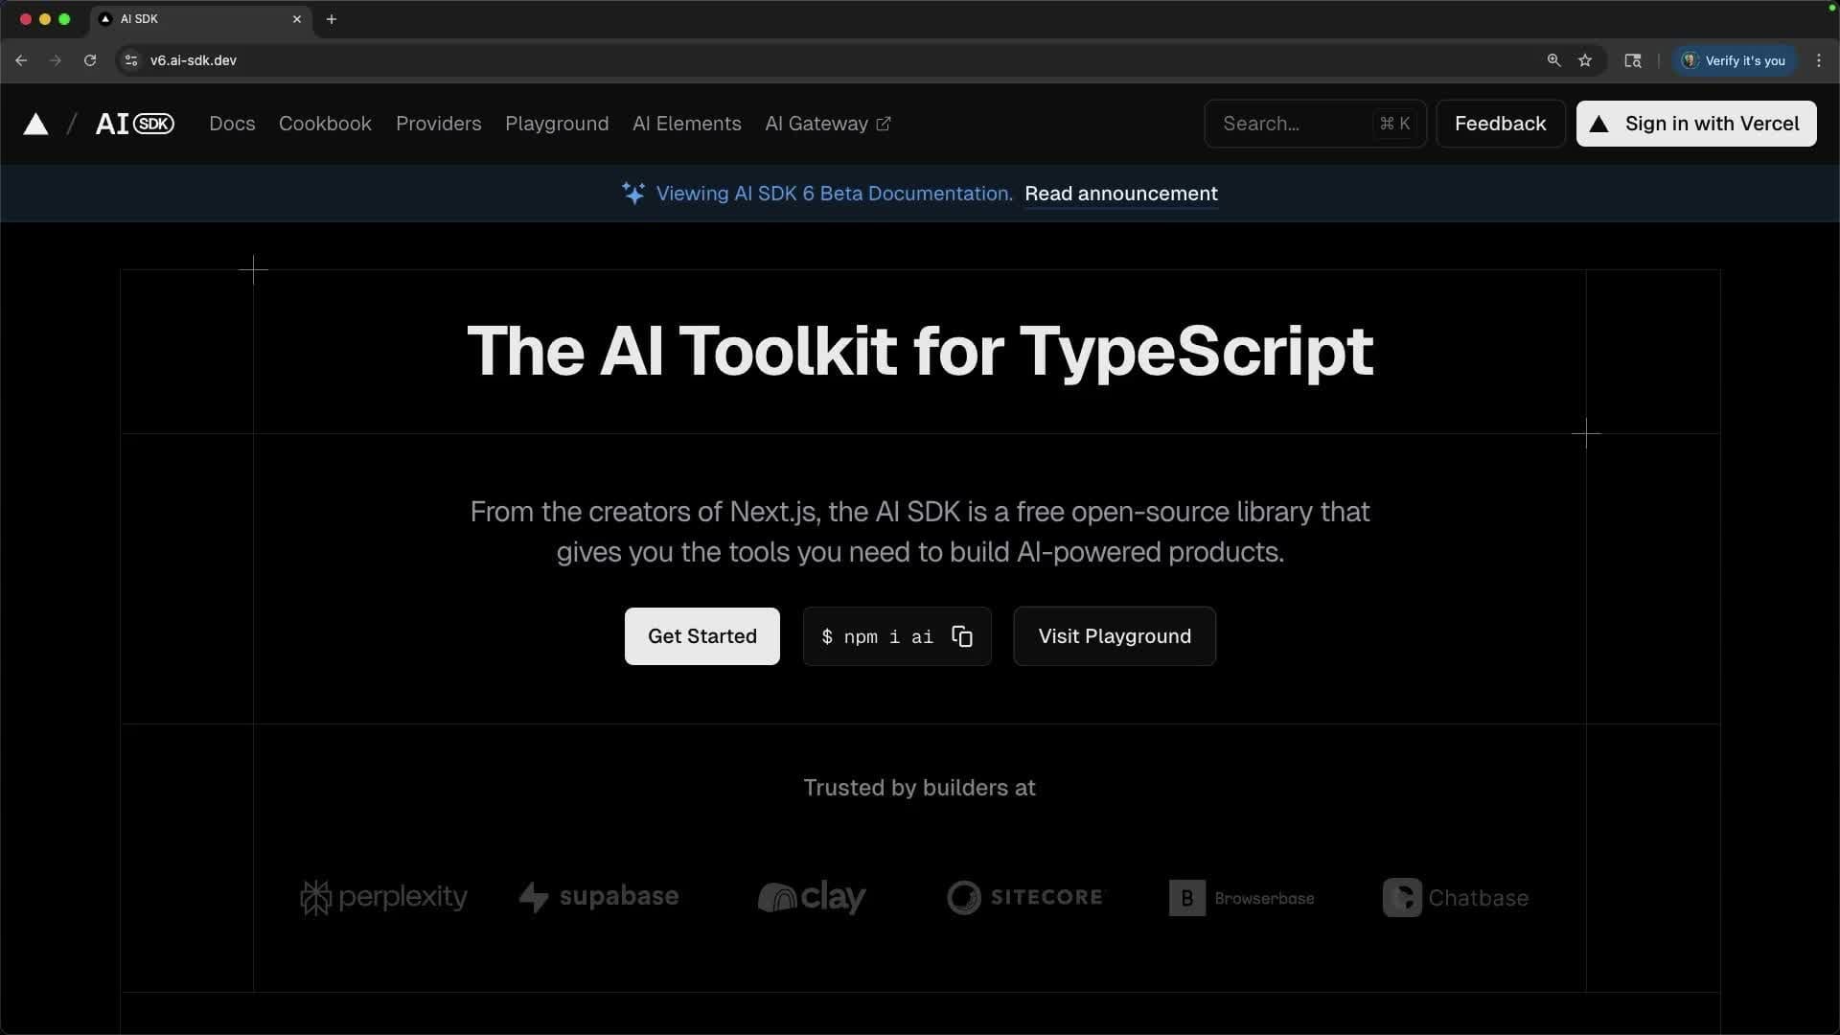Select the AI SDK browser tab
The image size is (1840, 1035).
[201, 19]
